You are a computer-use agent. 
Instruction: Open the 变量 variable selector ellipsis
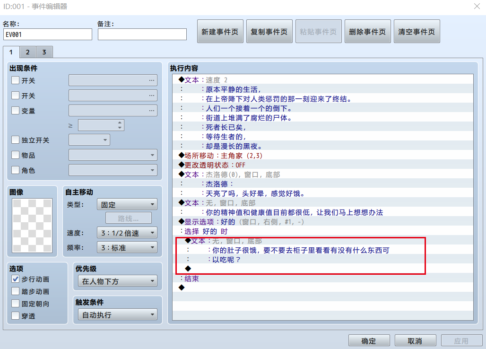[x=151, y=111]
